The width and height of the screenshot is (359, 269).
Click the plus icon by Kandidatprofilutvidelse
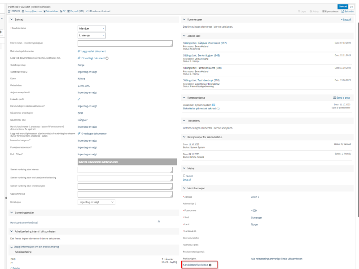point(210,265)
